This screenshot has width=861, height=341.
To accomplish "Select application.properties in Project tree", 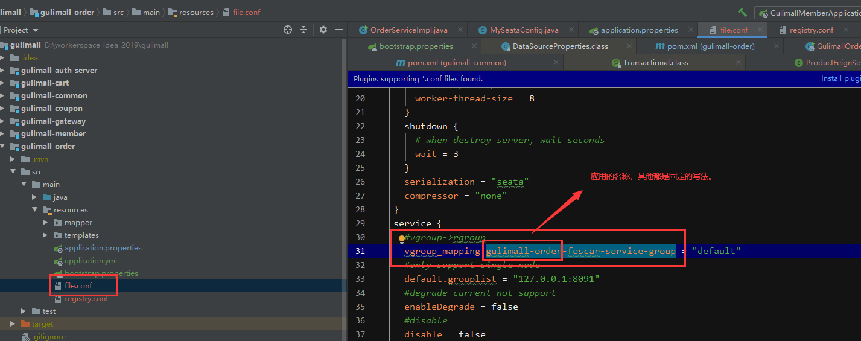I will [x=103, y=248].
